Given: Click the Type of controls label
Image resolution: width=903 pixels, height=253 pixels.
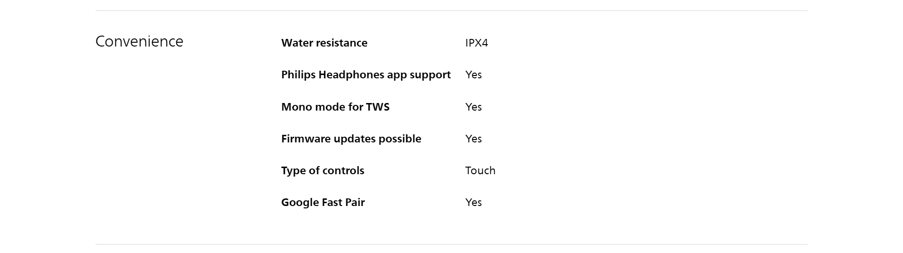Looking at the screenshot, I should [x=323, y=170].
